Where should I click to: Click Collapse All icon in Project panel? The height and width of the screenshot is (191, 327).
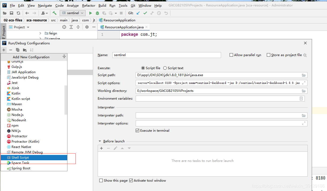tap(78, 27)
